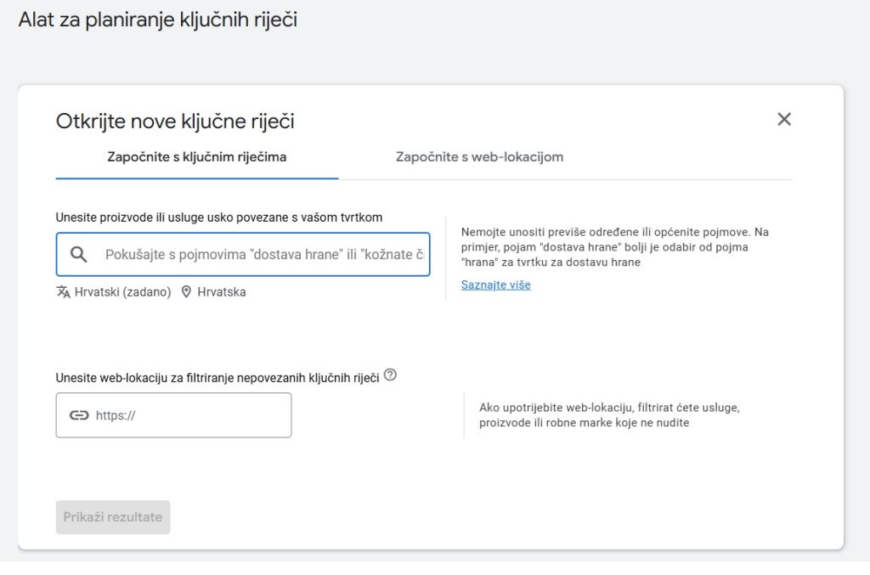Click the location pin icon

click(x=186, y=292)
